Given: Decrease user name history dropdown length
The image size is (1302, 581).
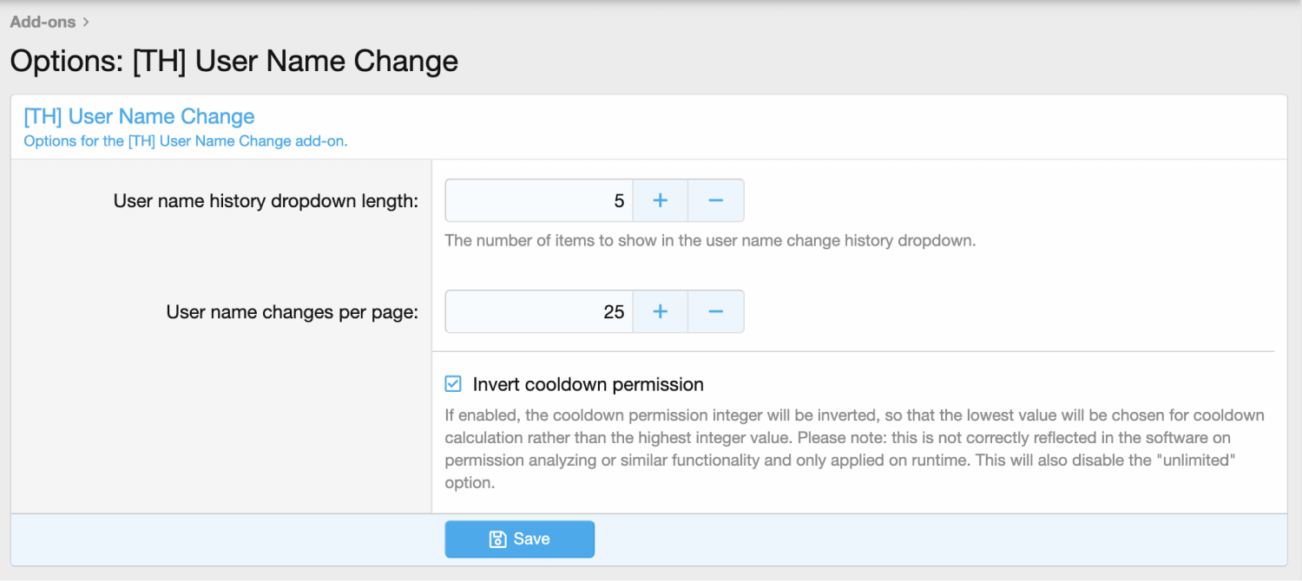Looking at the screenshot, I should click(x=715, y=201).
